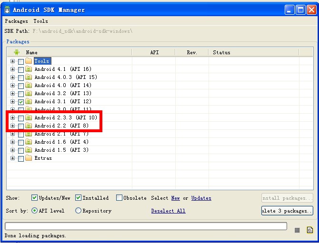Click the Install packages button

[287, 198]
